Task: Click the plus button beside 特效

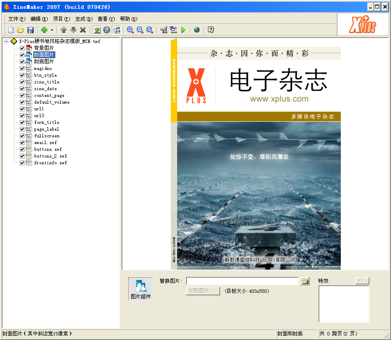Action: coord(359,281)
